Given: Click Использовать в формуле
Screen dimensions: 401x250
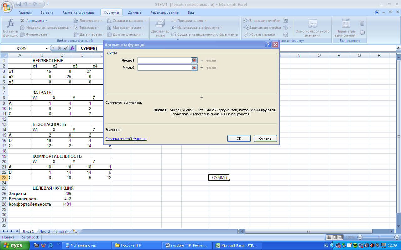Looking at the screenshot, I should [x=197, y=27].
